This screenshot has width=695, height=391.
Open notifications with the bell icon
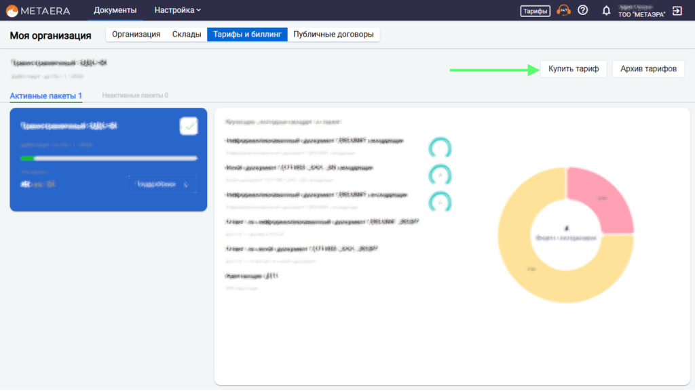click(606, 11)
